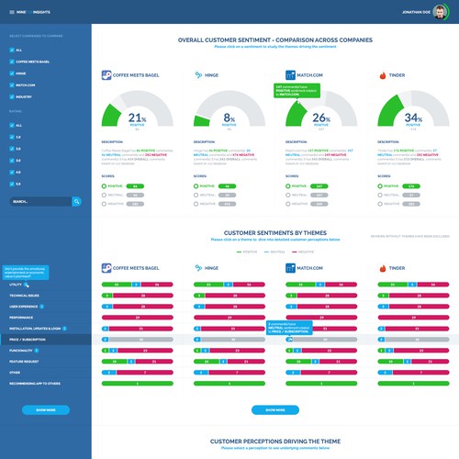
Task: Click Tinder flame logo in overall sentiment
Action: [383, 75]
